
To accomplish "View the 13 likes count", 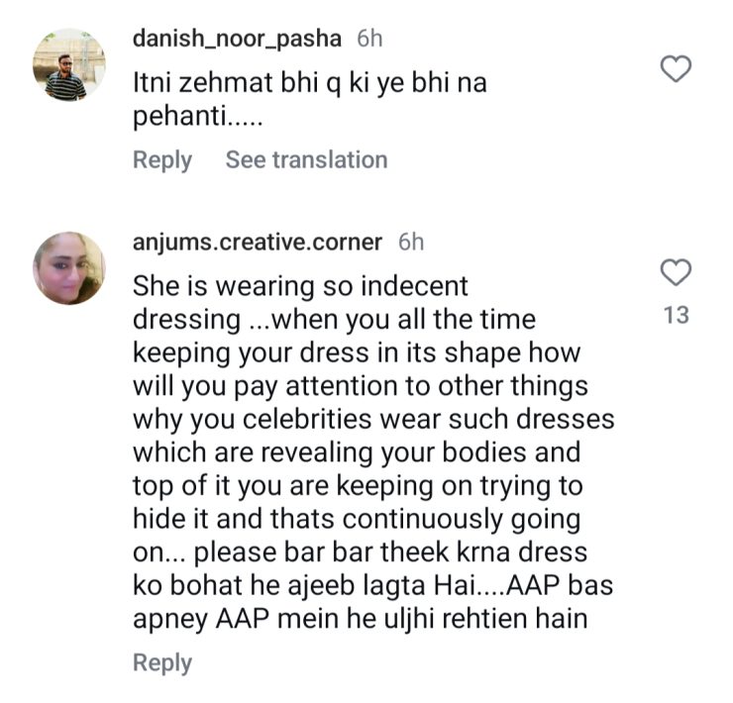I will pos(676,316).
